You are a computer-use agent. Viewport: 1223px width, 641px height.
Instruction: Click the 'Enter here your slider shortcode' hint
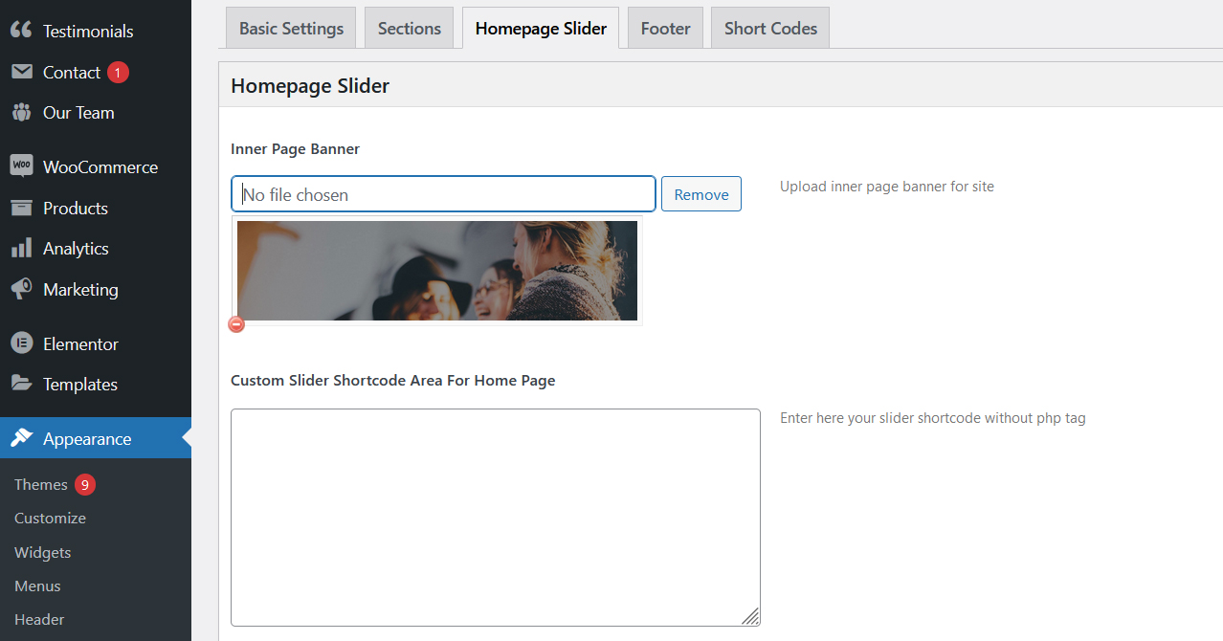(933, 418)
